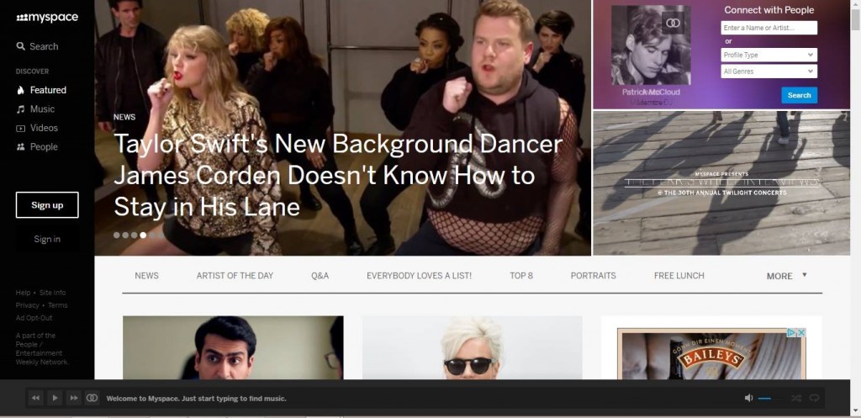Open the dark-haired man article thumbnail

tap(233, 347)
